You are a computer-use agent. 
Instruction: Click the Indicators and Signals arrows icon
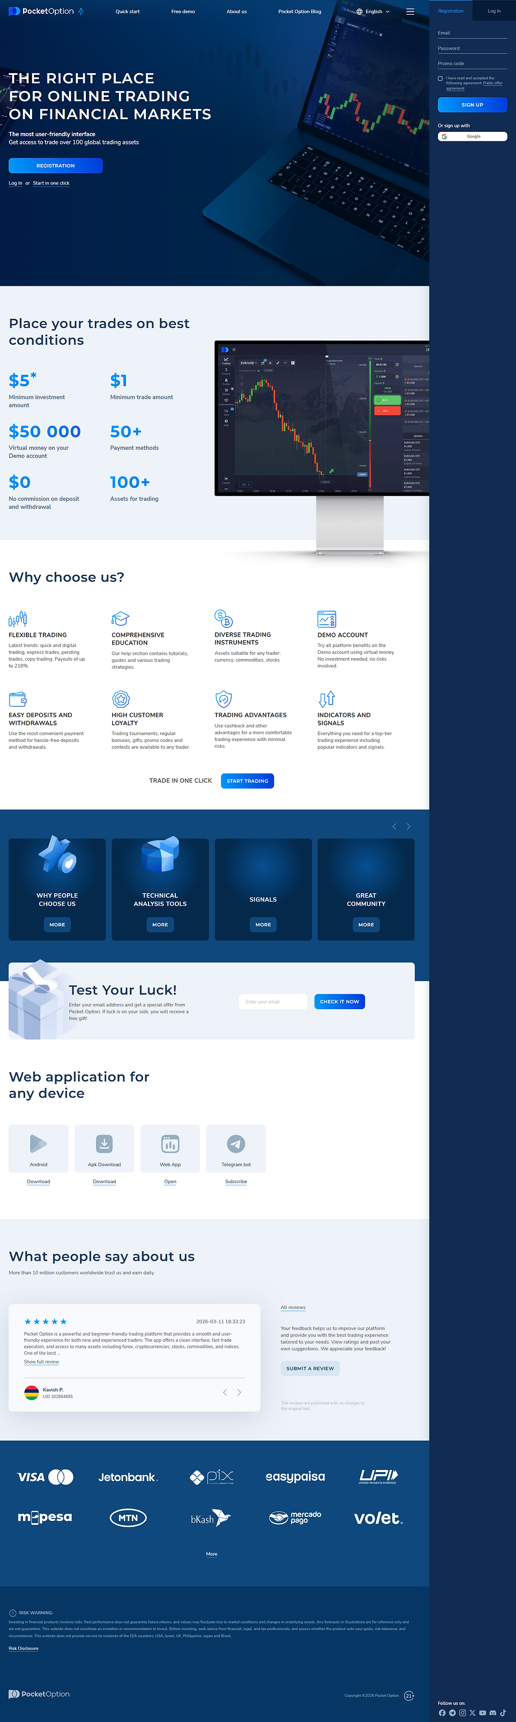coord(326,699)
